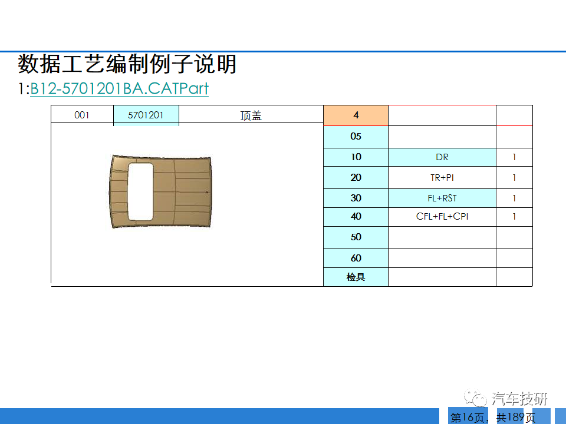Image resolution: width=566 pixels, height=424 pixels.
Task: Click the CFL+FL+CPI operation cell
Action: point(442,217)
